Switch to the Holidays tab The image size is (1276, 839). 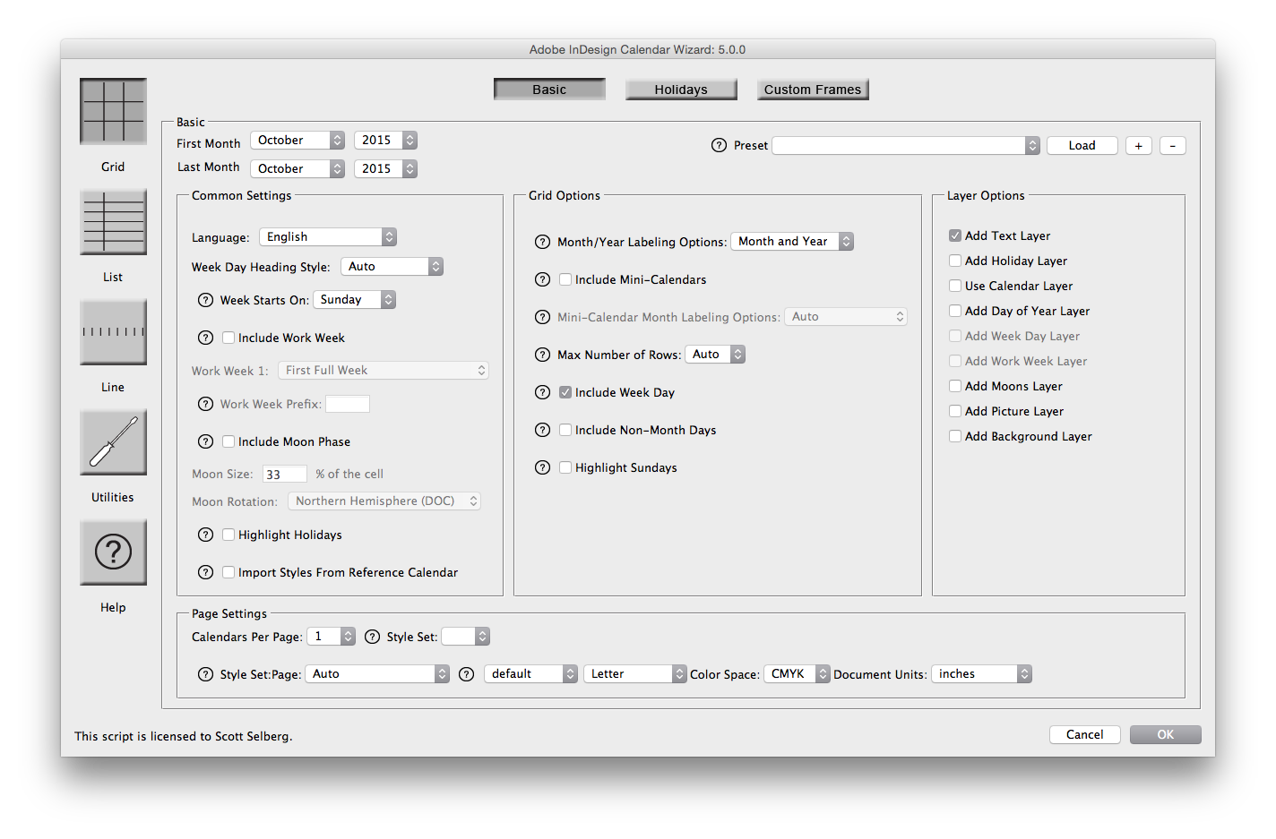(681, 89)
